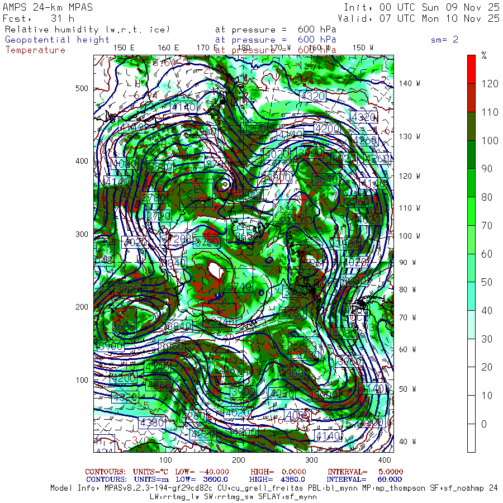Screen dimensions: 503x503
Task: Click the "0" value on the color bar
Action: click(x=484, y=424)
